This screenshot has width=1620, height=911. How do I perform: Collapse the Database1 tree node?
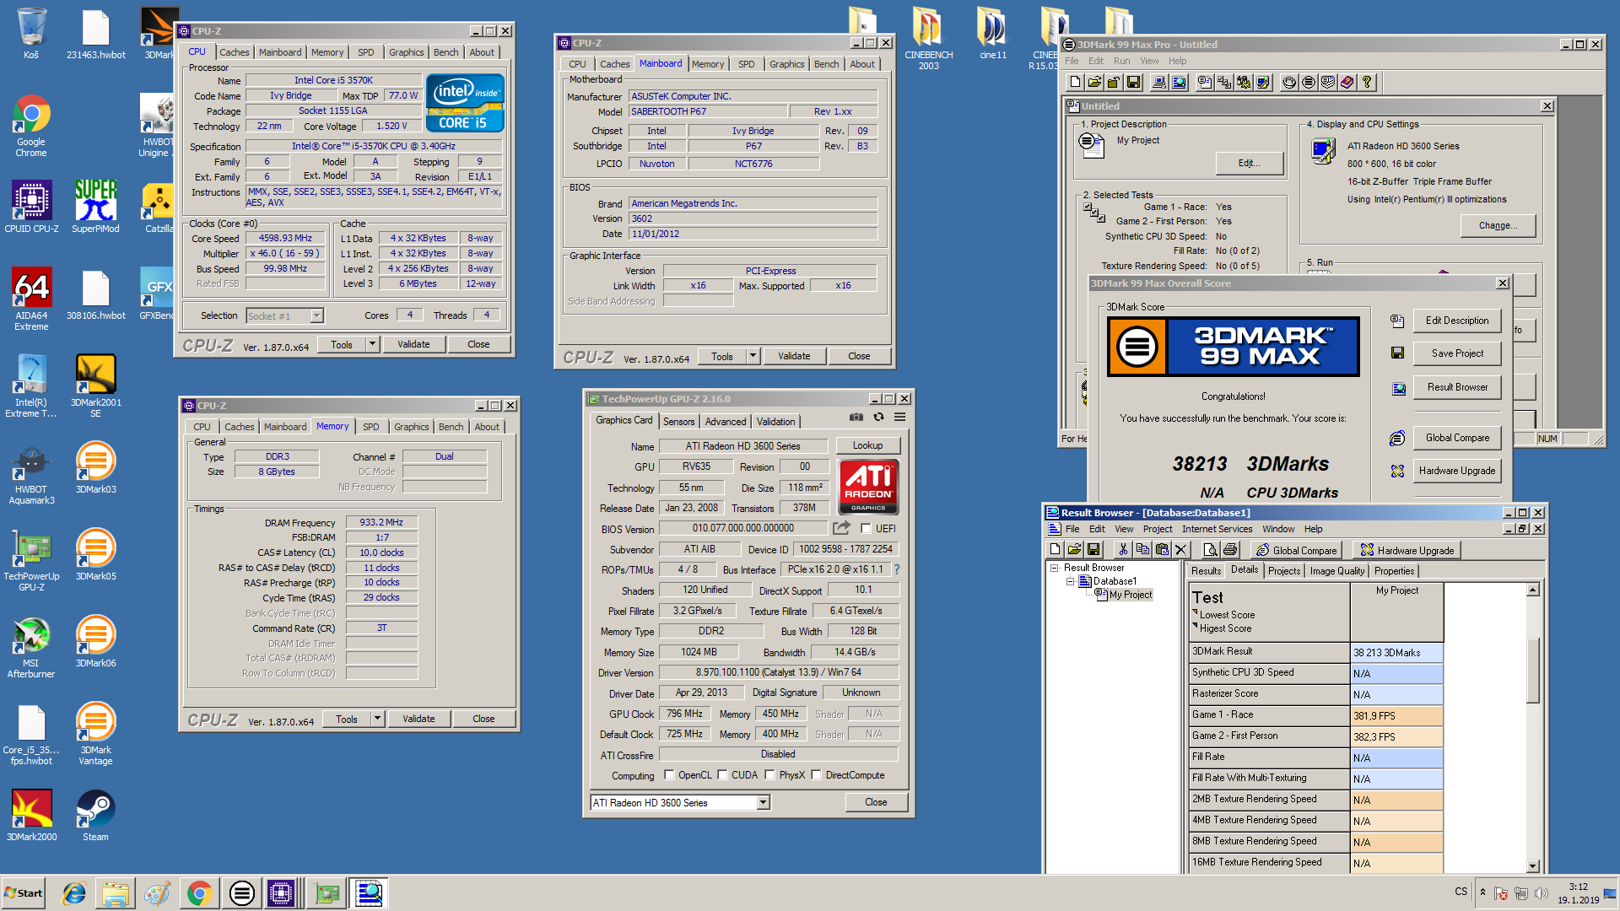tap(1070, 582)
